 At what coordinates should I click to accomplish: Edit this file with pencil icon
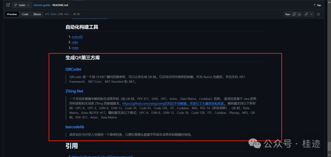tap(306, 14)
